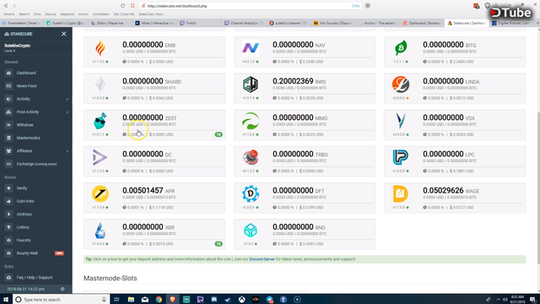Open Faucets in sidebar
The height and width of the screenshot is (304, 540).
[24, 240]
